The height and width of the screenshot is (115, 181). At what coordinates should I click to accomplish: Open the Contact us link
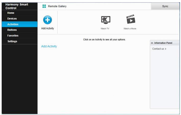point(159,49)
